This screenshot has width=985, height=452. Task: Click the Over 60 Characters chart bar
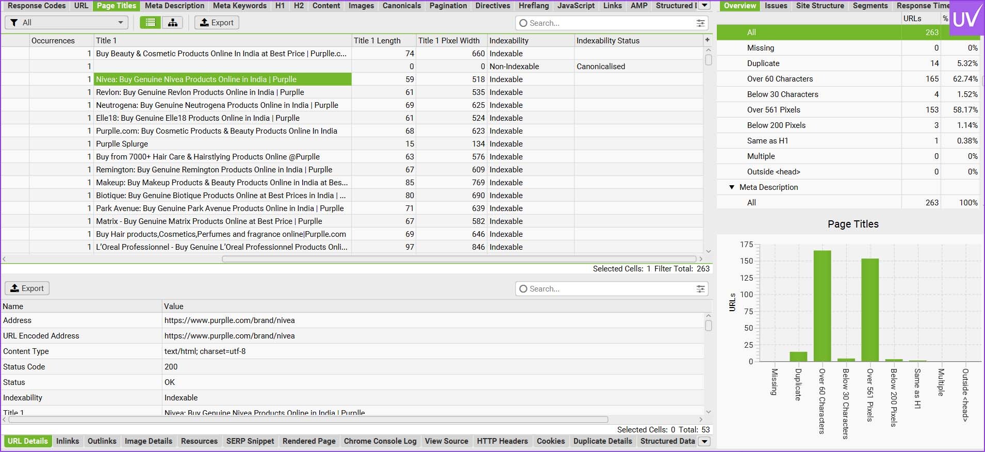pos(822,306)
